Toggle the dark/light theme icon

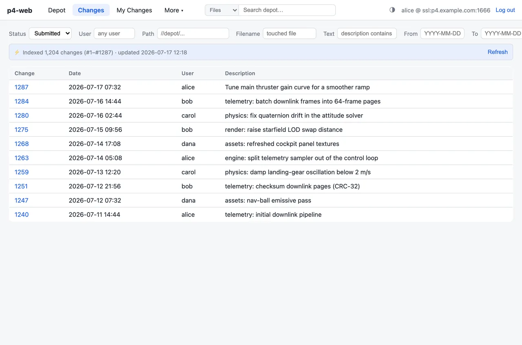(x=392, y=10)
